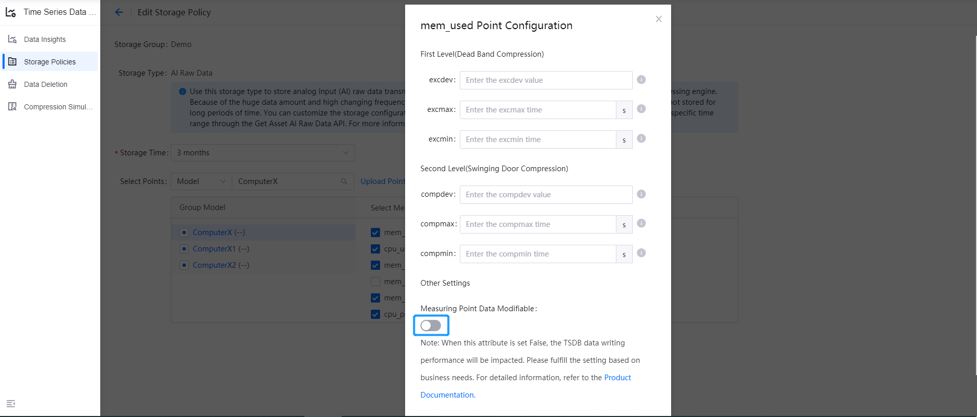This screenshot has height=417, width=977.
Task: Toggle the ComputerX2 (--) checkbox
Action: point(185,265)
